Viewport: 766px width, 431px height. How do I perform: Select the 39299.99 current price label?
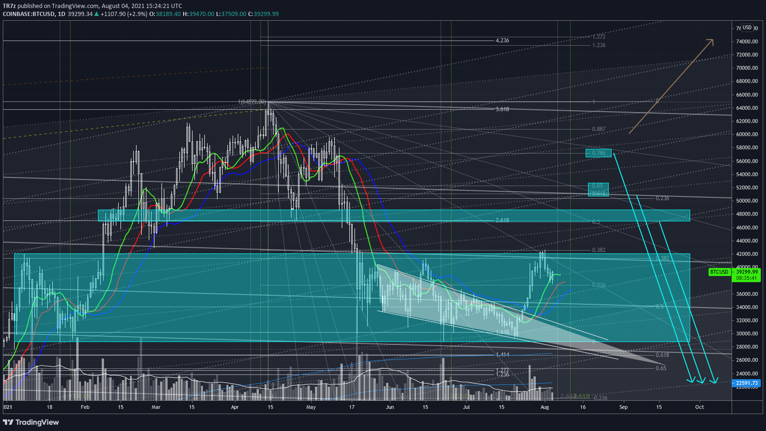pyautogui.click(x=747, y=272)
